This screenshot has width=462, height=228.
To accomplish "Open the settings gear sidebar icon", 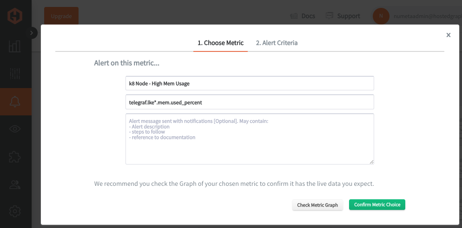I will pyautogui.click(x=15, y=211).
